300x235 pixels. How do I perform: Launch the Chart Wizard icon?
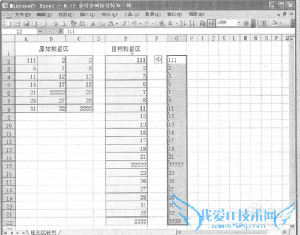pos(203,23)
